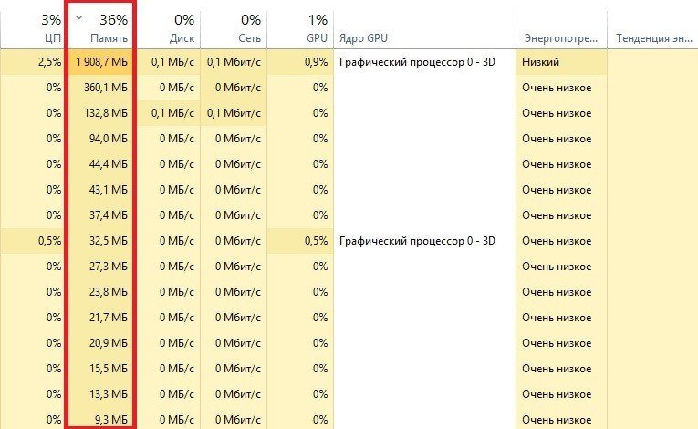
Task: Select the row with 360,1 МБ memory
Action: pyautogui.click(x=349, y=88)
